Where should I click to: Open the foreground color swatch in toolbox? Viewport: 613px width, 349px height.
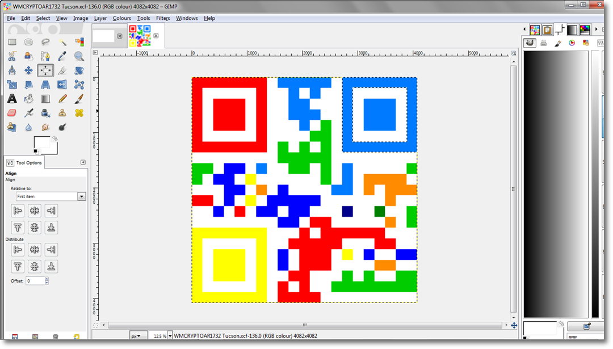(41, 141)
